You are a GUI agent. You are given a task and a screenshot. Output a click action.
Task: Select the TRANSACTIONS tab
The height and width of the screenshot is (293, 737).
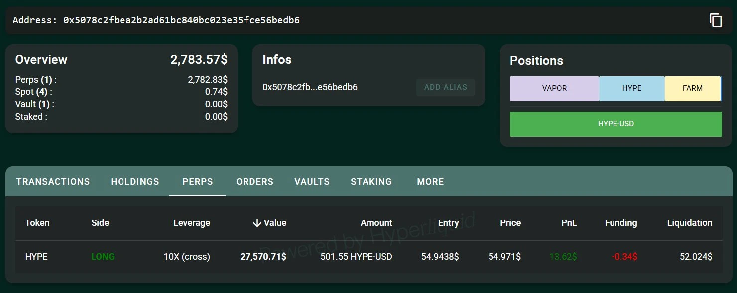pos(53,181)
